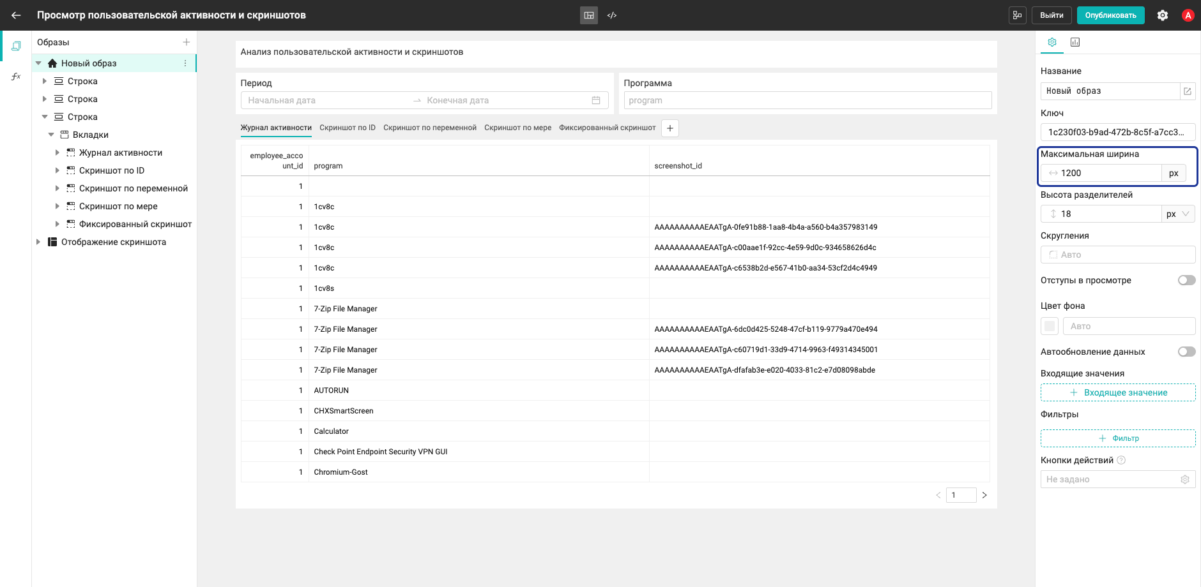Expand Журнал активности tree item

tap(57, 152)
